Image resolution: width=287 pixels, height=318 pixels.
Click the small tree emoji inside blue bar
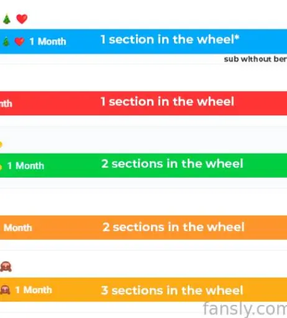click(x=6, y=42)
